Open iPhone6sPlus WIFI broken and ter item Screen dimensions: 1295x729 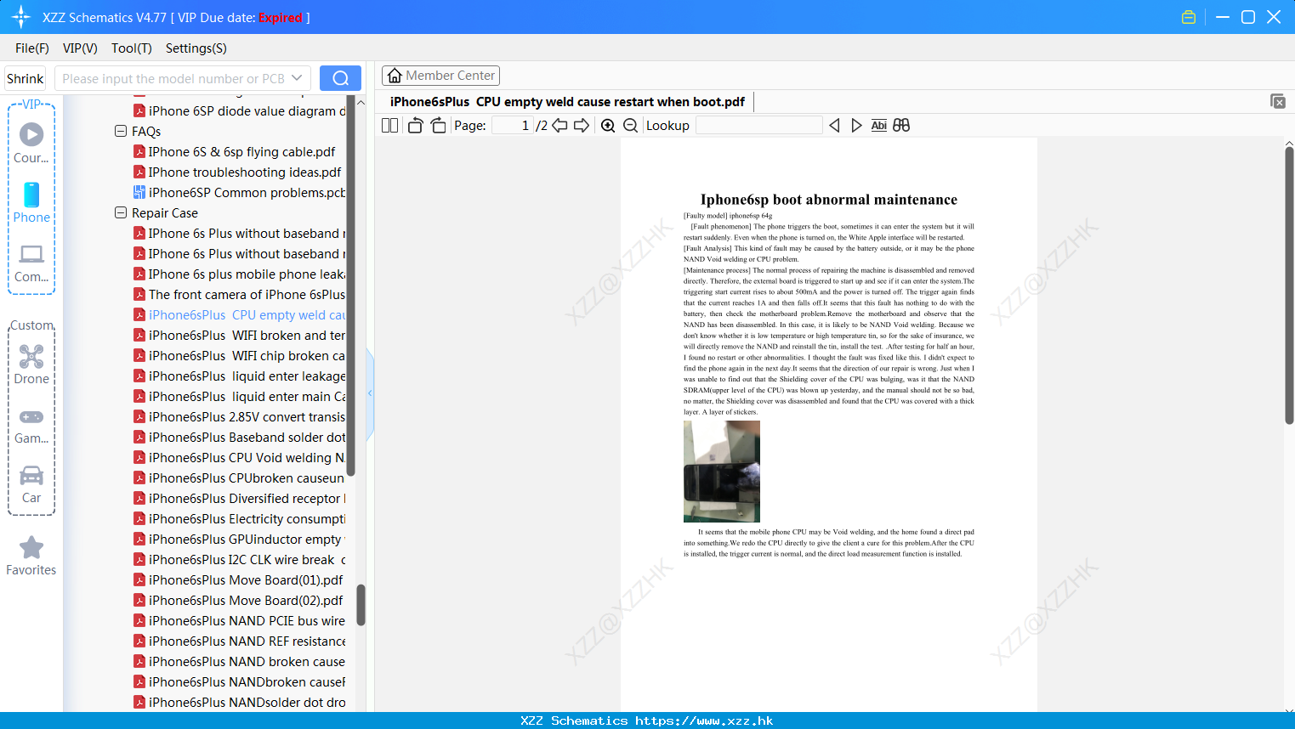click(x=240, y=336)
